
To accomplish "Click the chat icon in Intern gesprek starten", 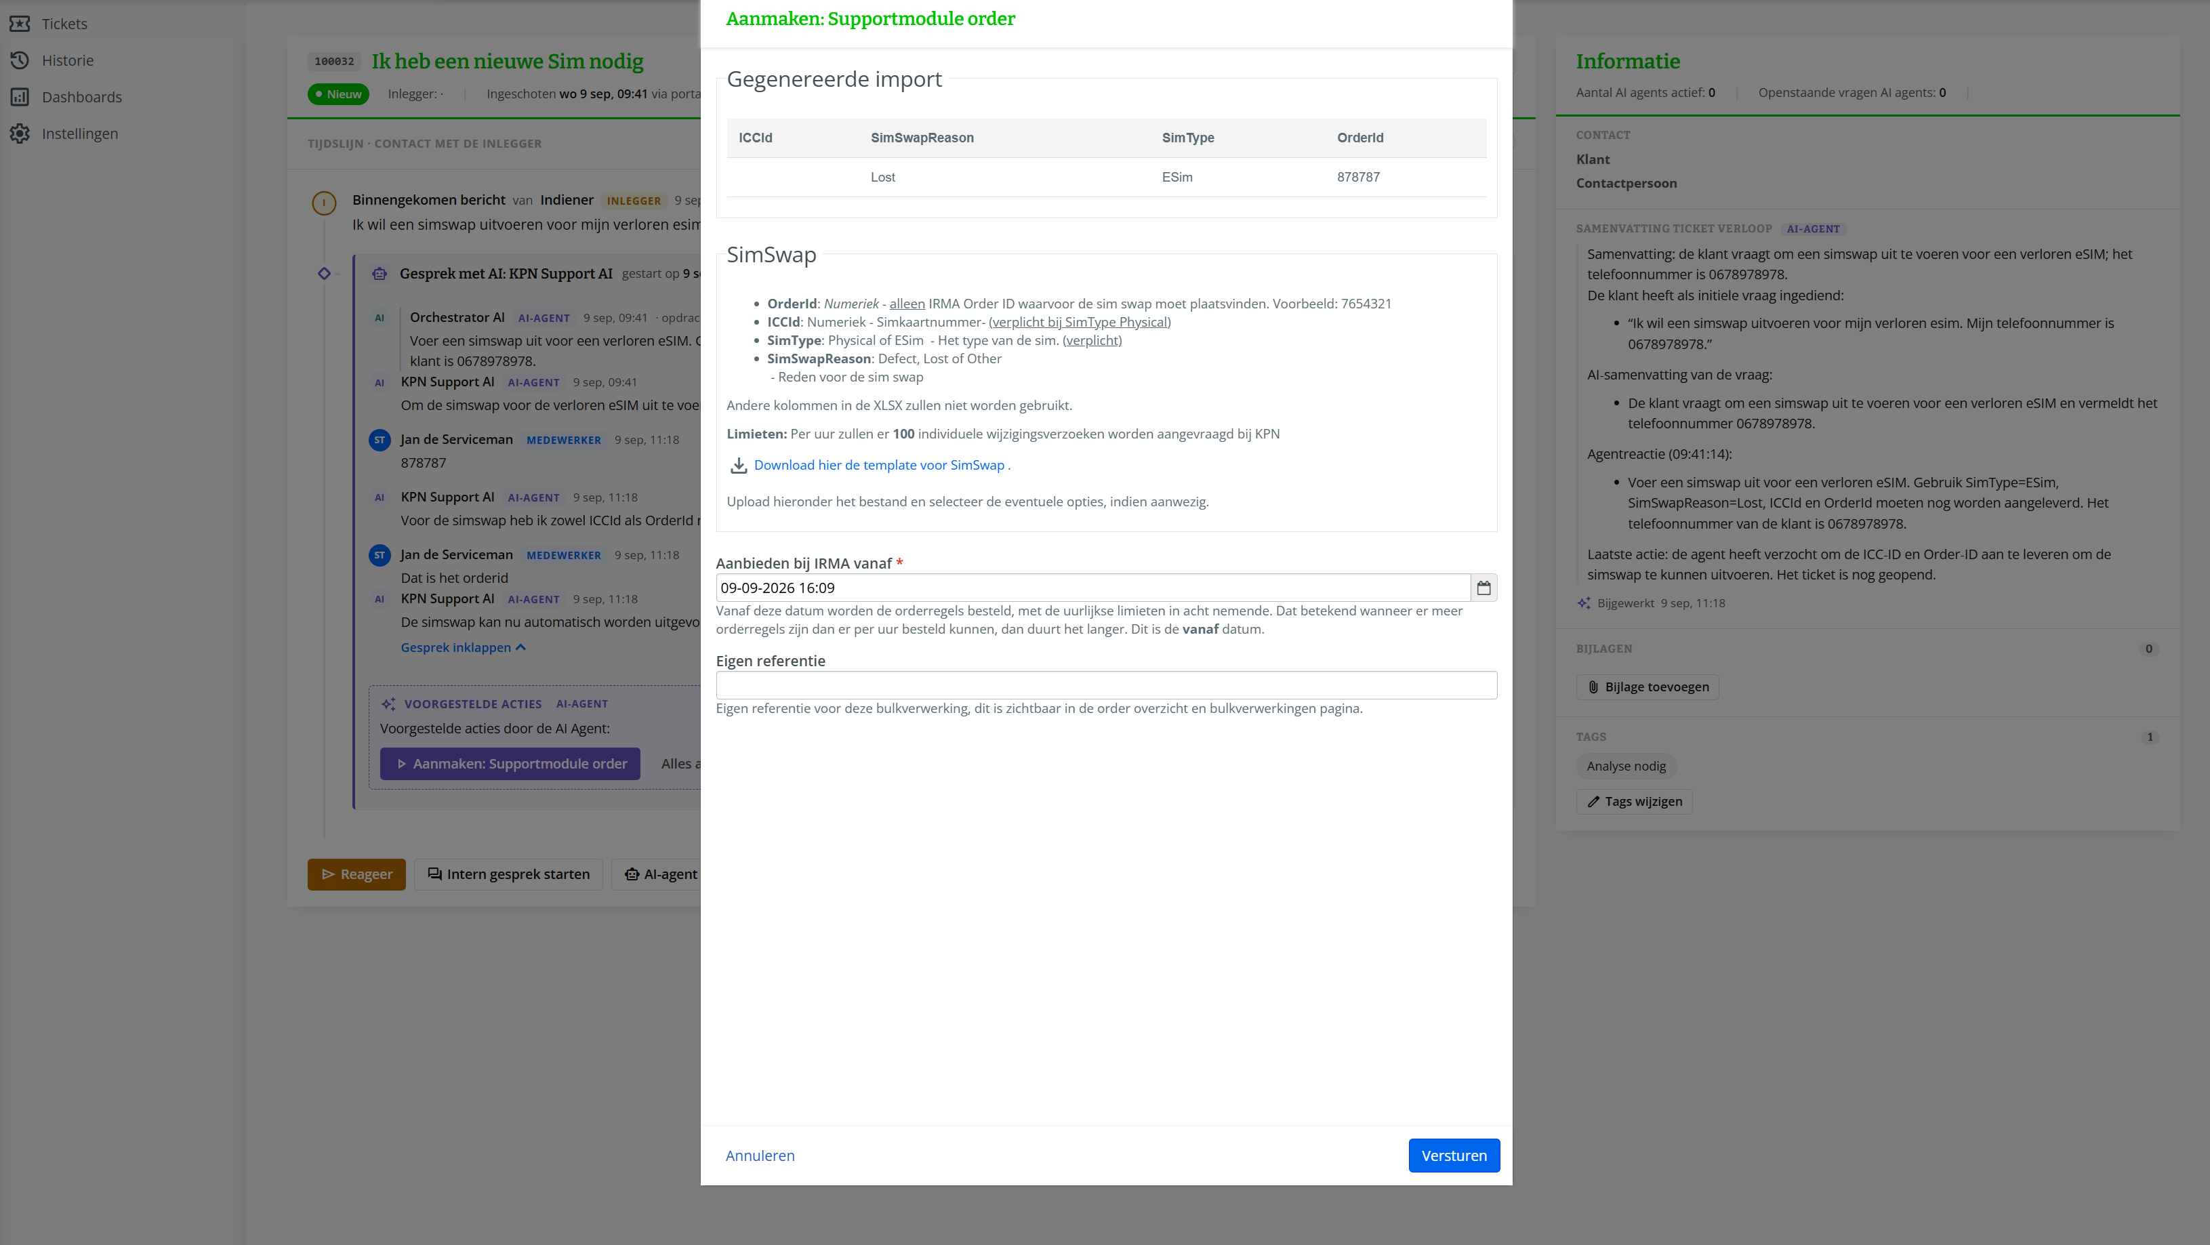I will pyautogui.click(x=435, y=874).
